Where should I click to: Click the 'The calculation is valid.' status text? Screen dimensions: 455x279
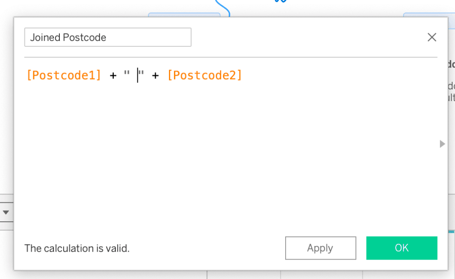tap(77, 248)
